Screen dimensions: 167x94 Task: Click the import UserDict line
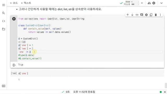pos(51,19)
